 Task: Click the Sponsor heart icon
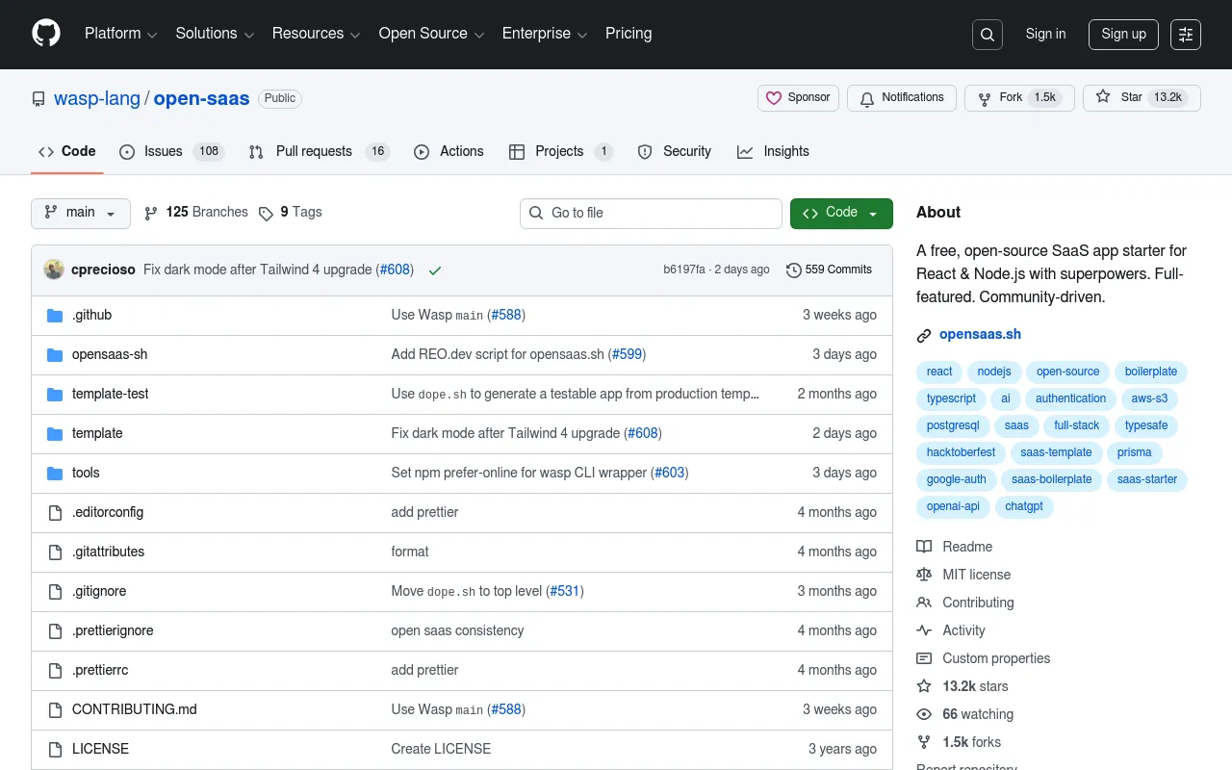click(x=775, y=97)
